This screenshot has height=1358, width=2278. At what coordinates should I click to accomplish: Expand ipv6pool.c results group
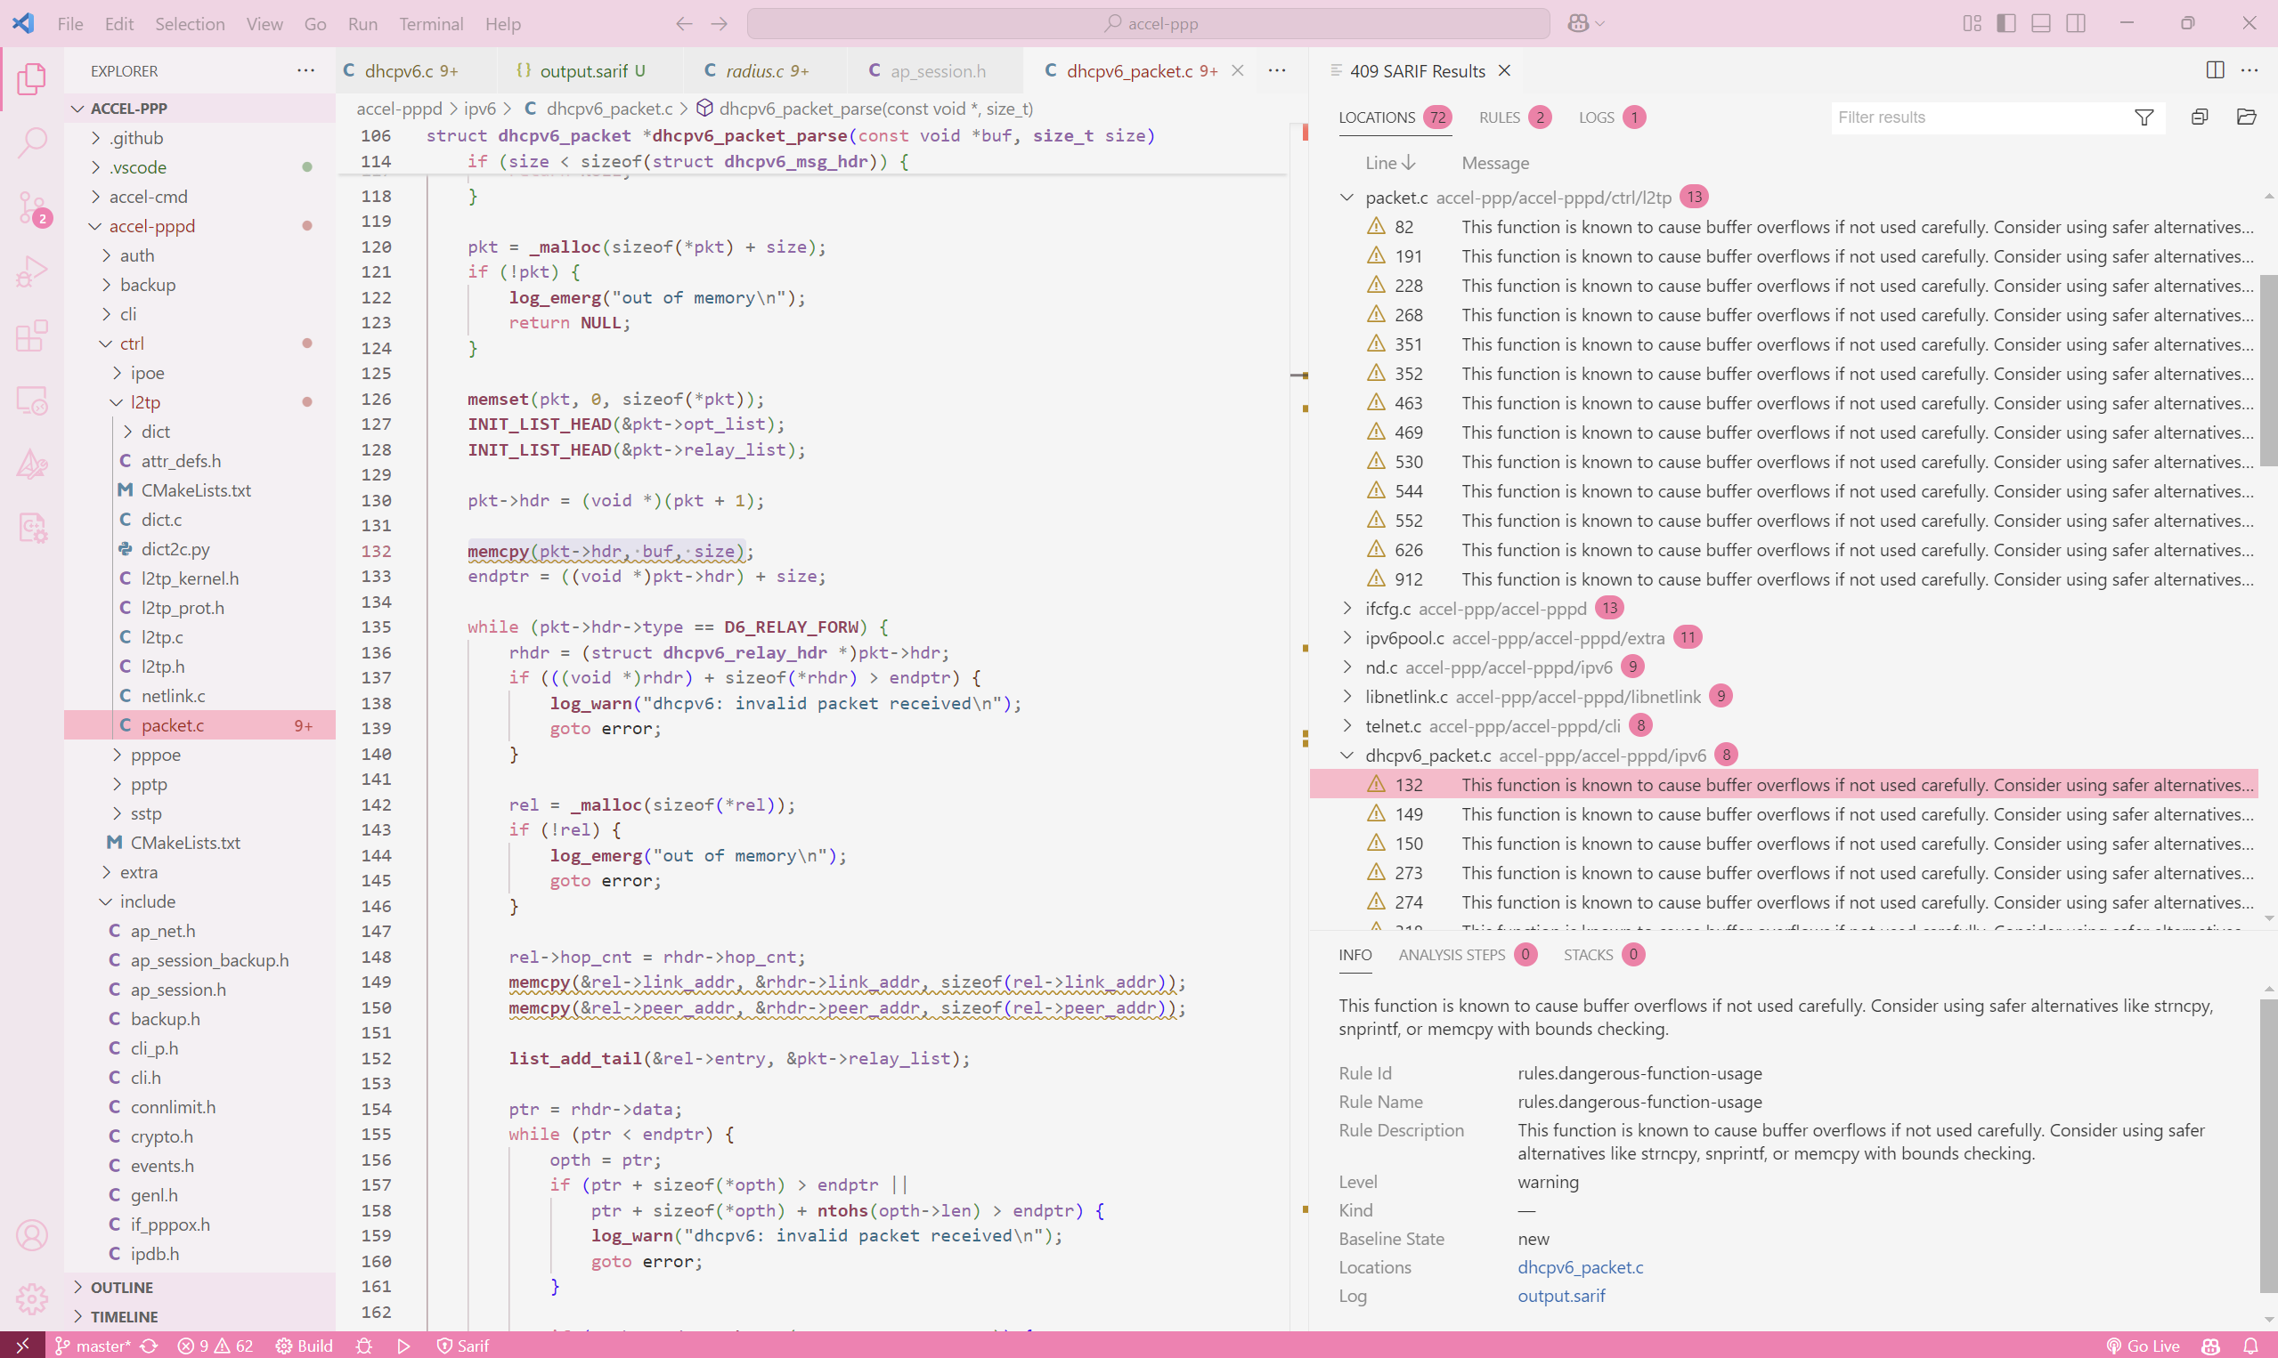[1346, 637]
